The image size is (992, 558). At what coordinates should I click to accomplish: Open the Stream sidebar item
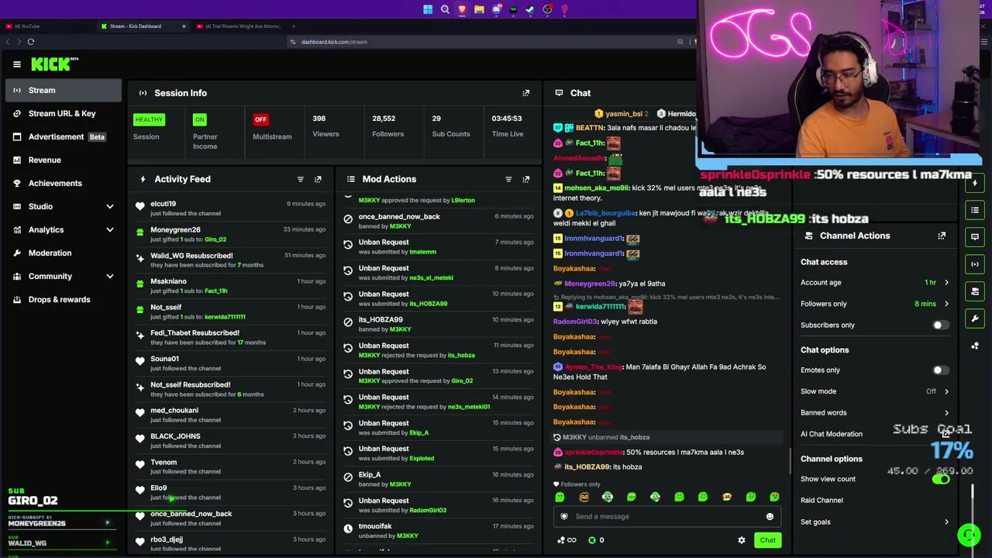click(64, 90)
